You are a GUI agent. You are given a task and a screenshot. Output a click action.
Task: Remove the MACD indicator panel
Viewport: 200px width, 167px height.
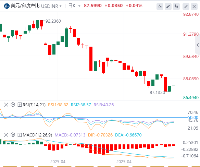click(6, 135)
